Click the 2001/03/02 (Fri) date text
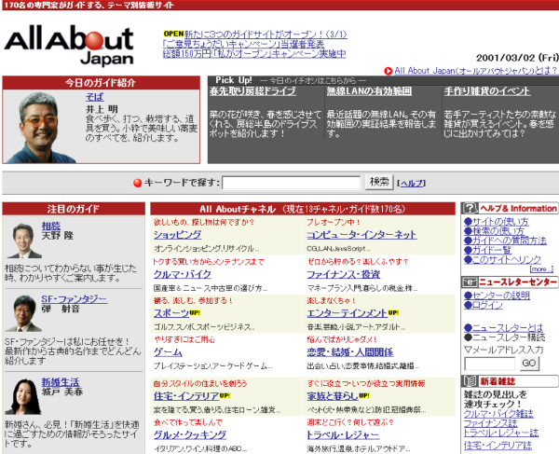Screen dimensions: 559x454 coord(517,58)
